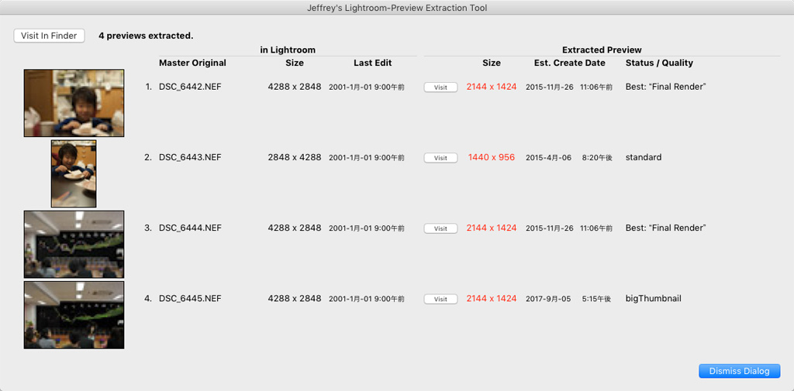Click the red 2144 x 1424 size for DSC_6442.NEF
794x391 pixels.
[491, 87]
